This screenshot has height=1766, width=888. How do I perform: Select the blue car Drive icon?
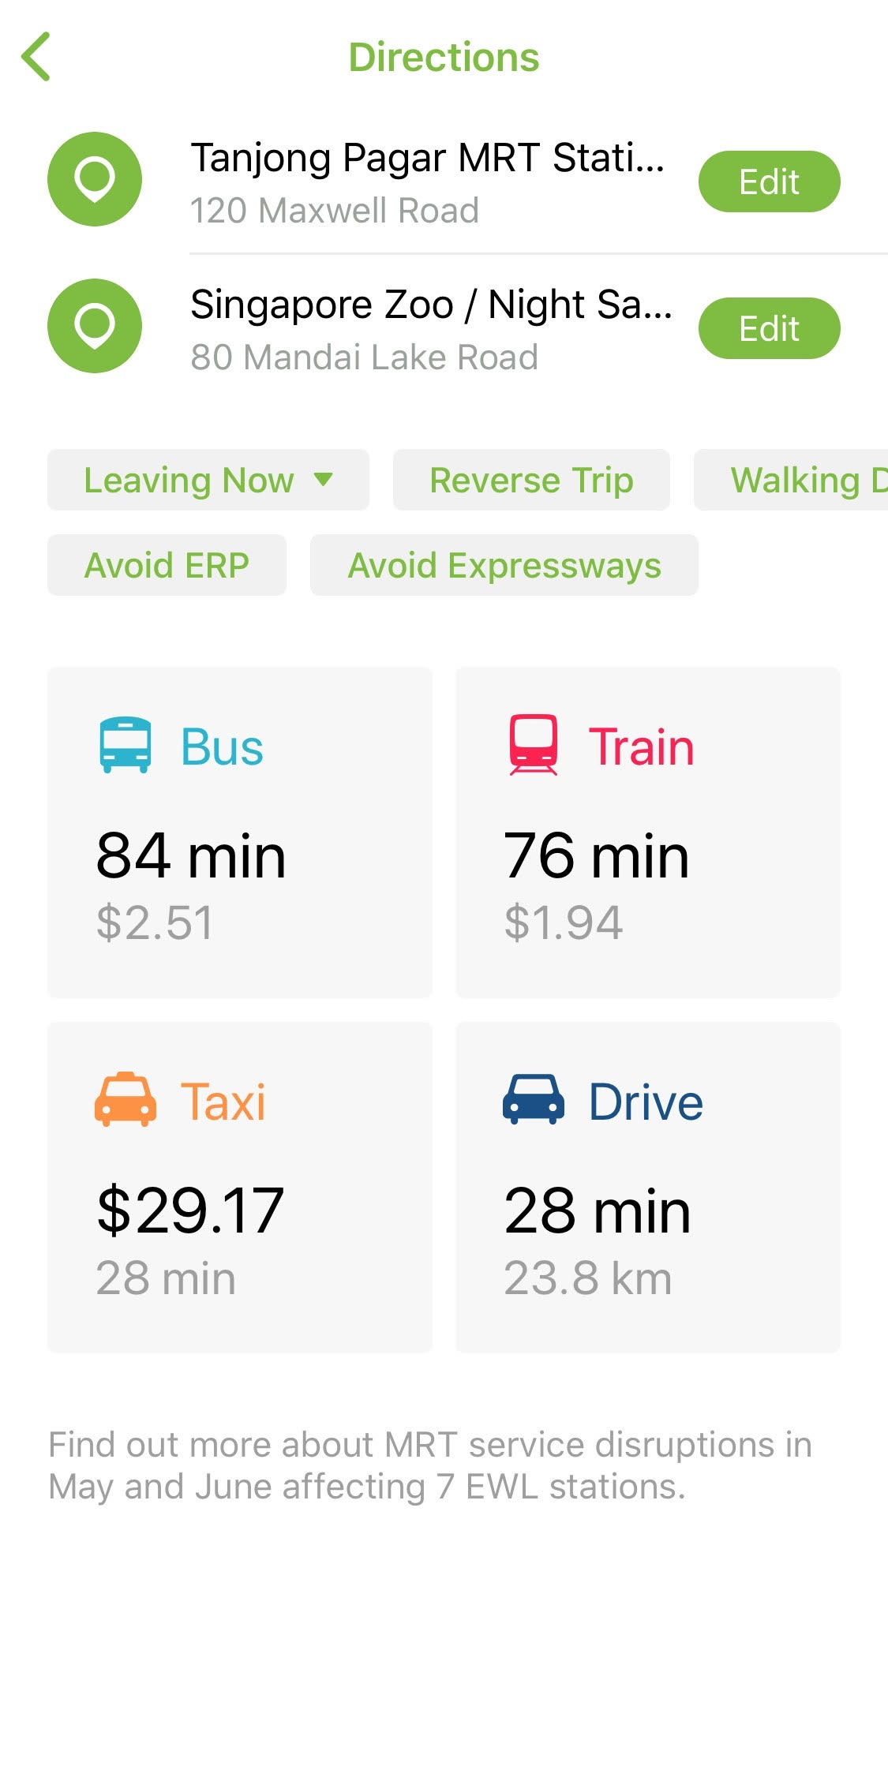point(534,1099)
